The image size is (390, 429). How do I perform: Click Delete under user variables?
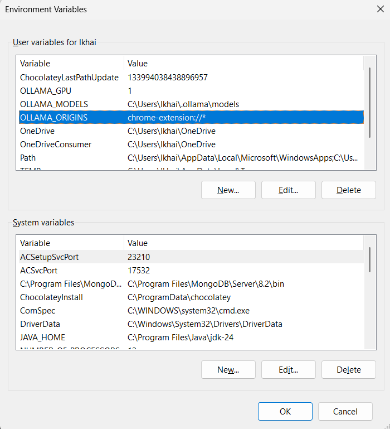348,190
